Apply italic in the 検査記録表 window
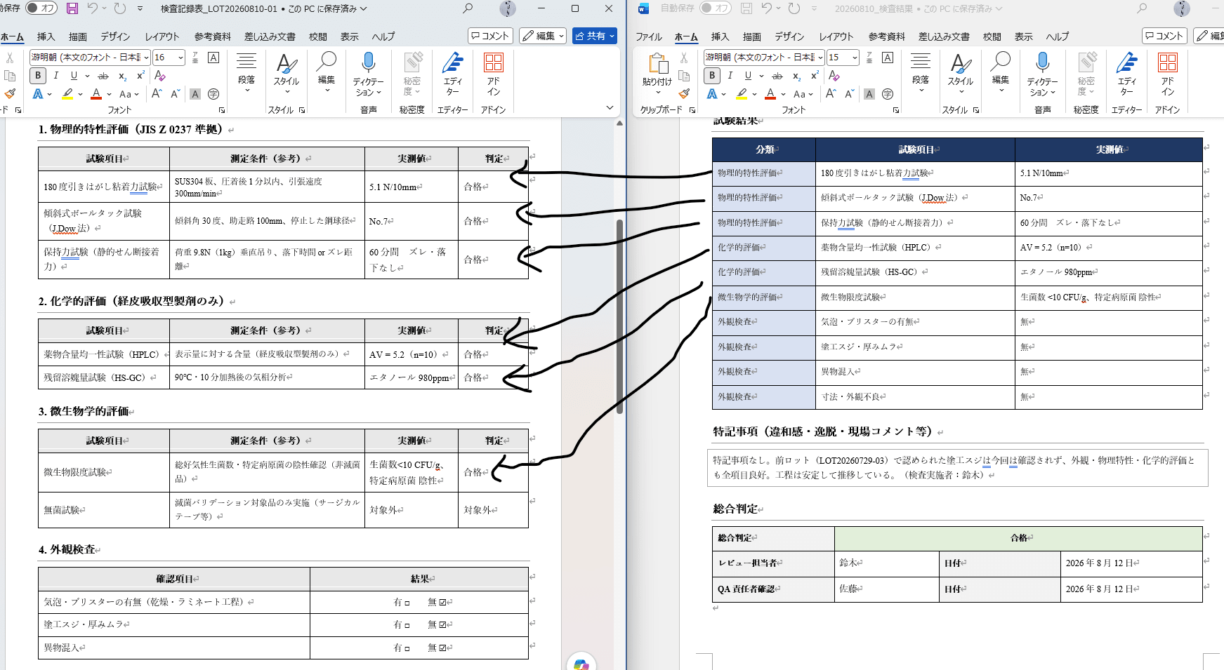Image resolution: width=1224 pixels, height=670 pixels. (56, 76)
